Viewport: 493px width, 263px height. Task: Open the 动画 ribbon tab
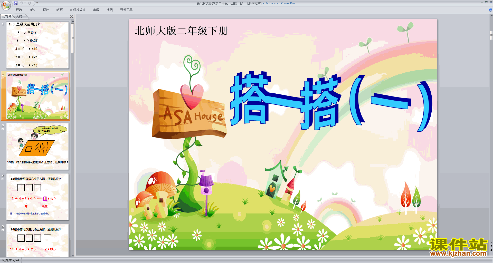click(x=59, y=10)
